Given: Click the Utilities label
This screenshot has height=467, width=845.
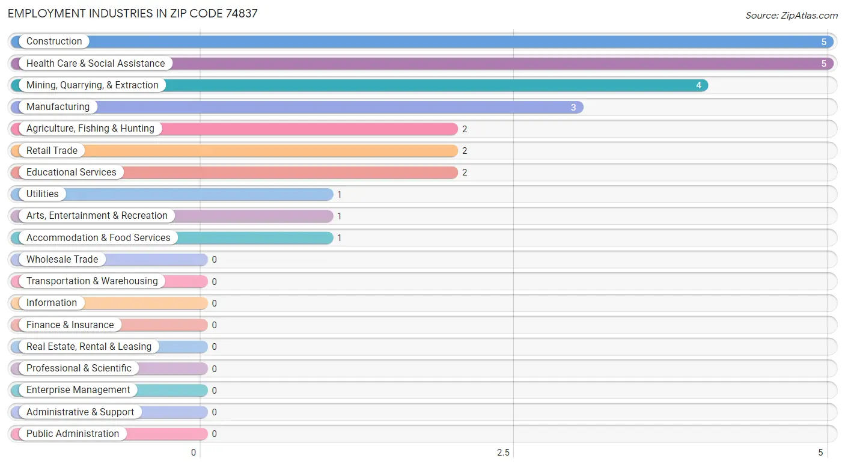Looking at the screenshot, I should pyautogui.click(x=43, y=194).
